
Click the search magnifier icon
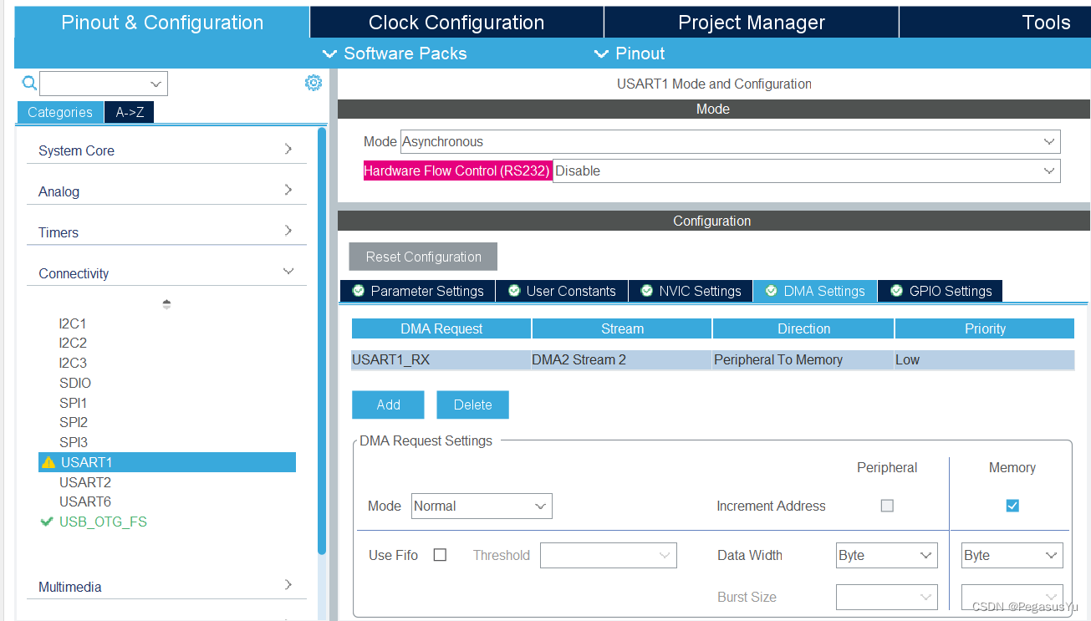(29, 83)
